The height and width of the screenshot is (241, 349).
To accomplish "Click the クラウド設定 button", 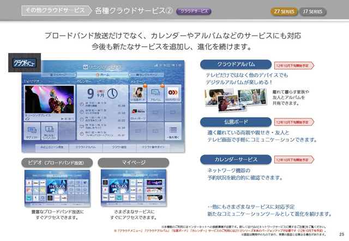I will 119,147.
